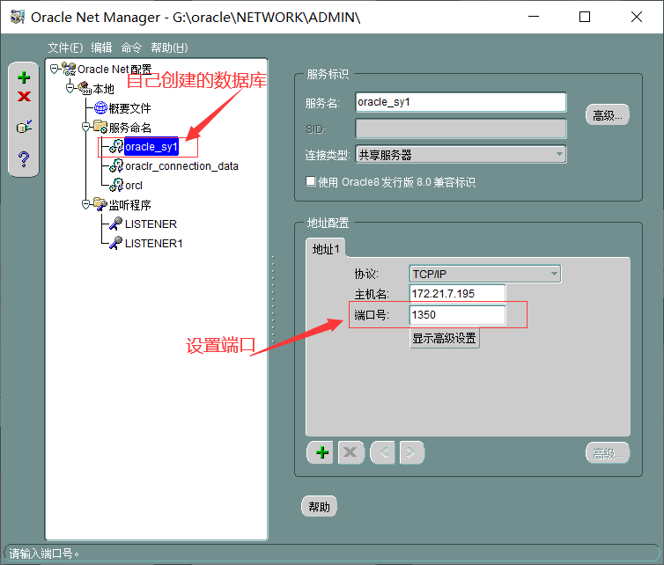Select orcl service in the tree
Screen dimensions: 664x565
pyautogui.click(x=134, y=186)
